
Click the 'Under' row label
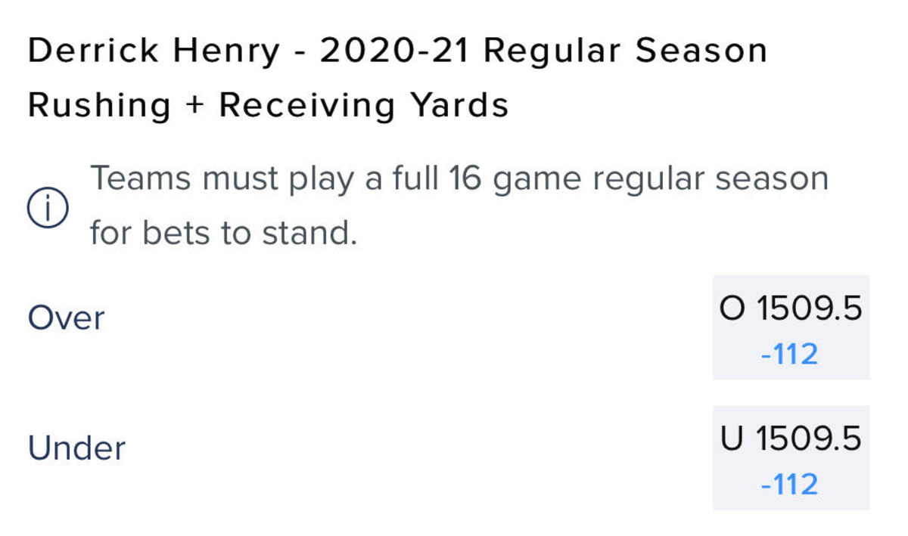(x=76, y=448)
